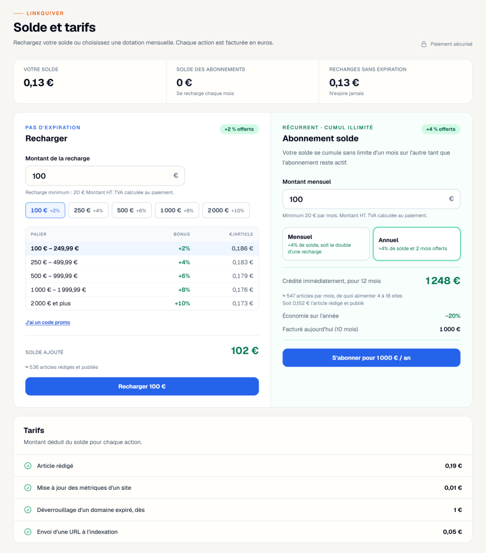Click the SOLDE DES ABONNEMENTS card
The width and height of the screenshot is (486, 553).
coord(242,82)
